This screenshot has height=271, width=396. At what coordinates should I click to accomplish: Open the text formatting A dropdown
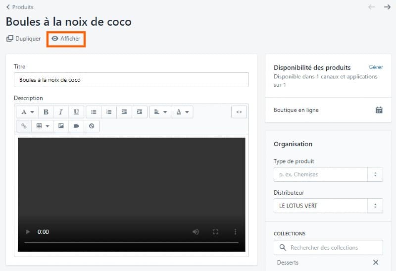[27, 112]
